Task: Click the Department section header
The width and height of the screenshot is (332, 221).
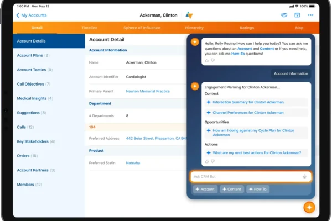Action: pyautogui.click(x=100, y=103)
